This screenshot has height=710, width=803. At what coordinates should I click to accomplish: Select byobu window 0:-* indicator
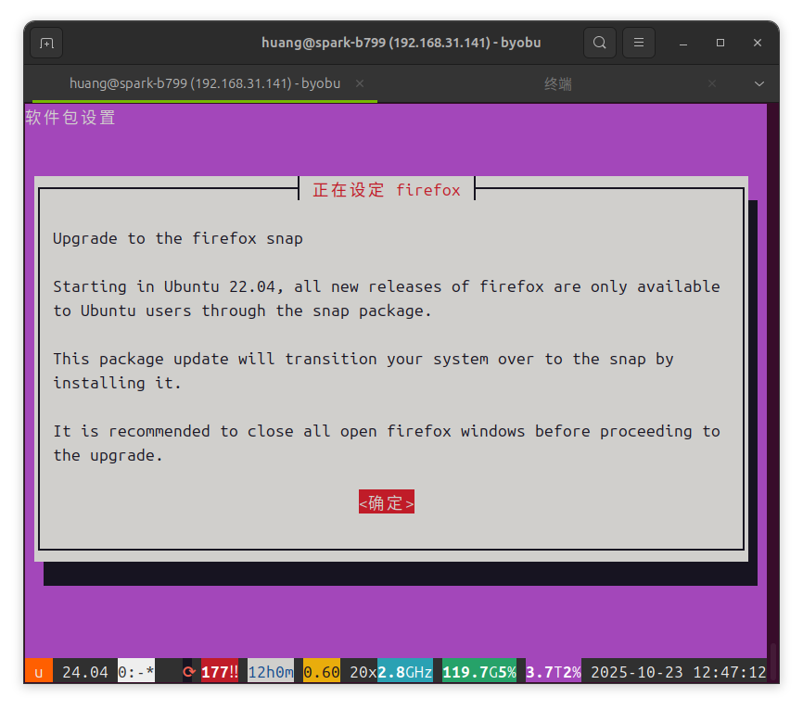click(136, 672)
